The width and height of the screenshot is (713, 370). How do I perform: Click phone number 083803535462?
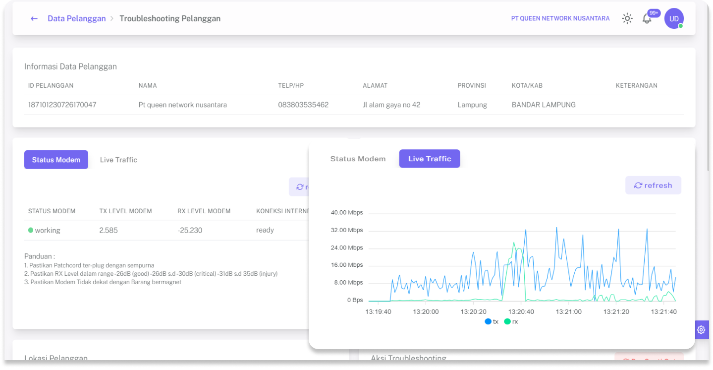pyautogui.click(x=303, y=105)
